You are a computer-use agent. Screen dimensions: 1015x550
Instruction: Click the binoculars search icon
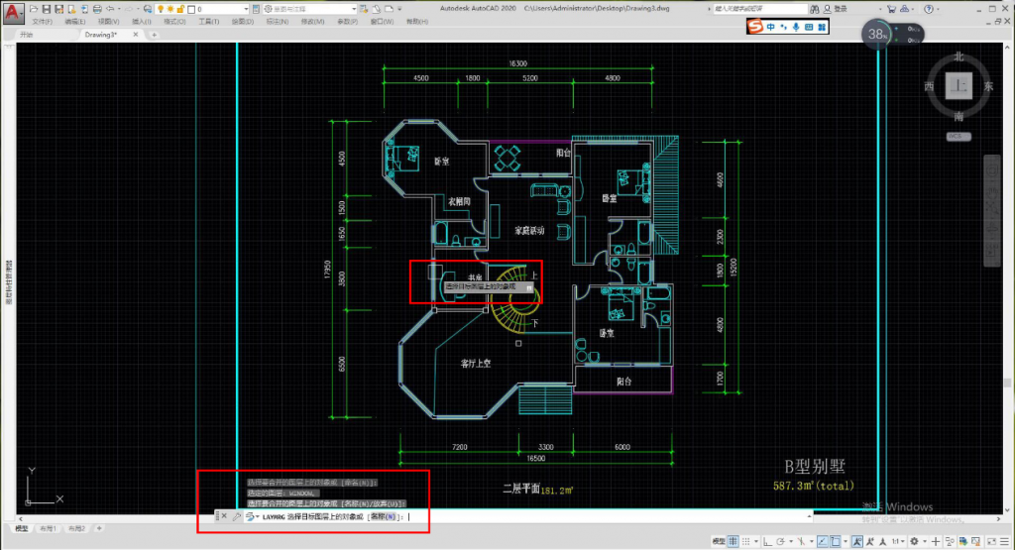[x=815, y=9]
